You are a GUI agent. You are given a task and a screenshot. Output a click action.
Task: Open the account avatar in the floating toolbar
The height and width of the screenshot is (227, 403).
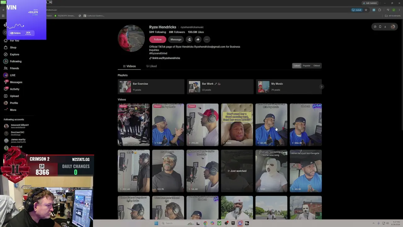tap(393, 27)
